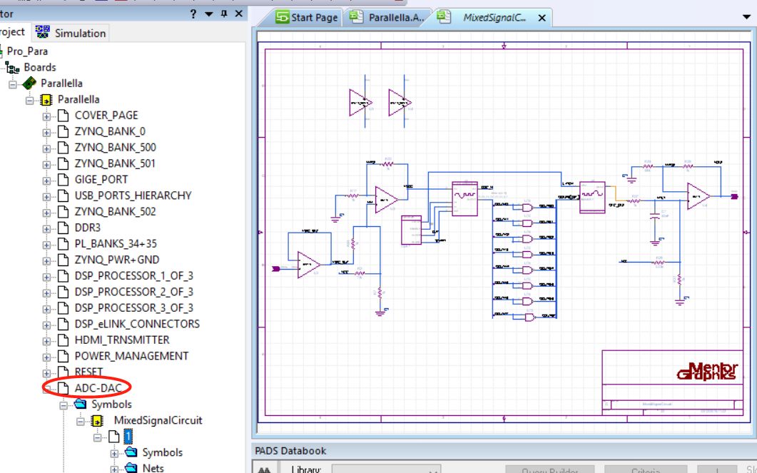Click the Criteria button
Screen dimensions: 757x473
[646, 469]
